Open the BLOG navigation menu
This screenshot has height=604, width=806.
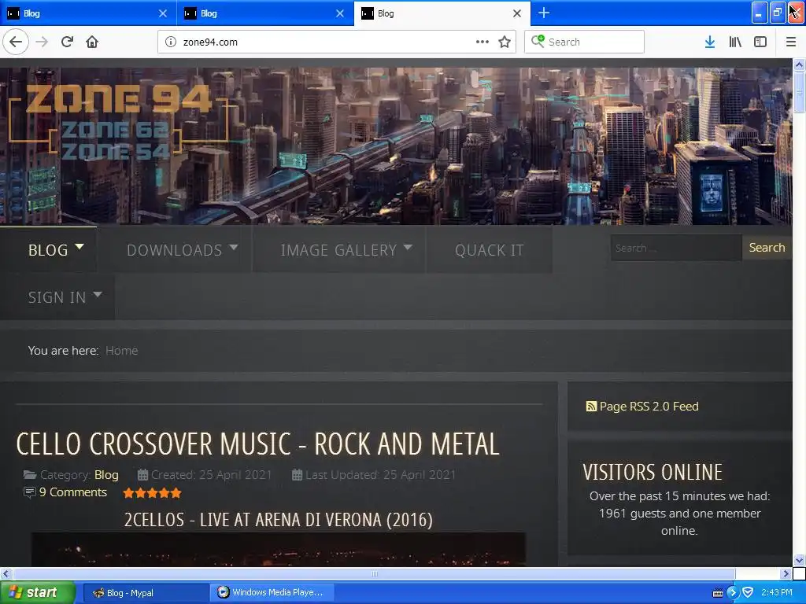[48, 249]
